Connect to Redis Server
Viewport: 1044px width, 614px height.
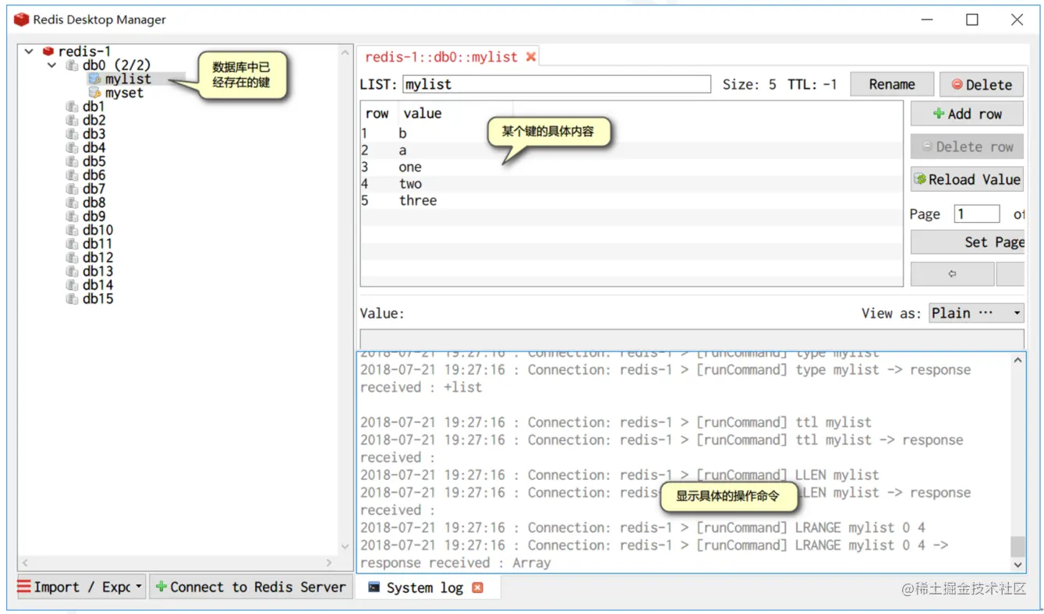pos(249,587)
